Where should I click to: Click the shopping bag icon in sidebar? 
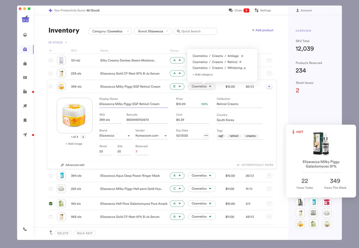[25, 64]
